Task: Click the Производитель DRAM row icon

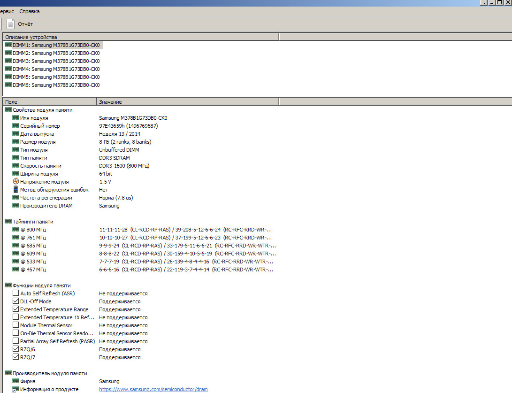Action: tap(15, 206)
